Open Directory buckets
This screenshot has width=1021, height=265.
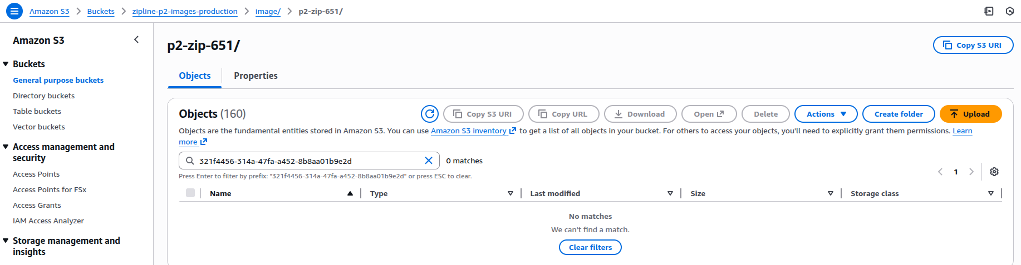[x=44, y=96]
